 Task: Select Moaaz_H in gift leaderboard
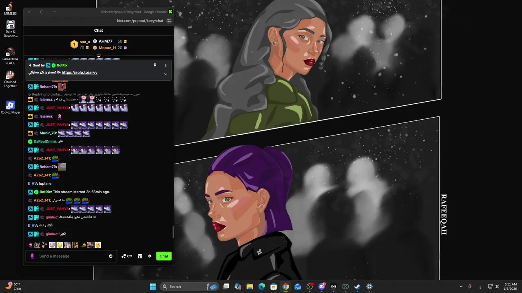(107, 48)
